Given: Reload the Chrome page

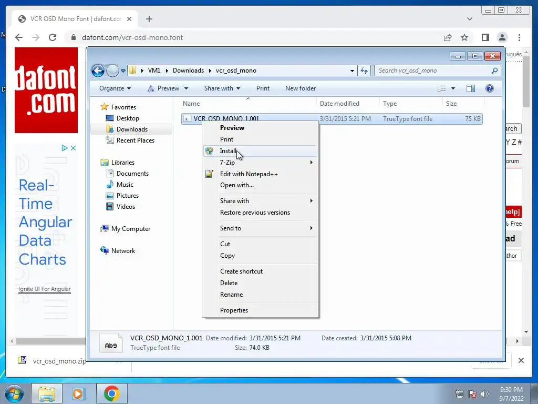Looking at the screenshot, I should 53,37.
